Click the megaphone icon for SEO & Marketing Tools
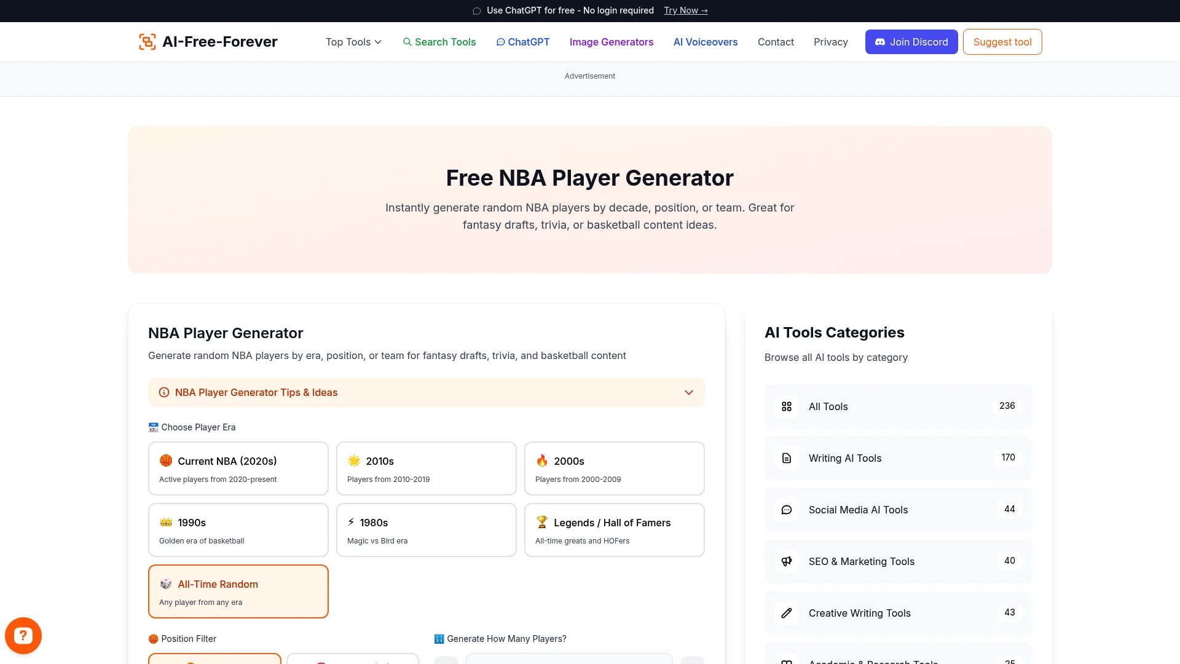Screen dimensions: 1180x664 787,561
